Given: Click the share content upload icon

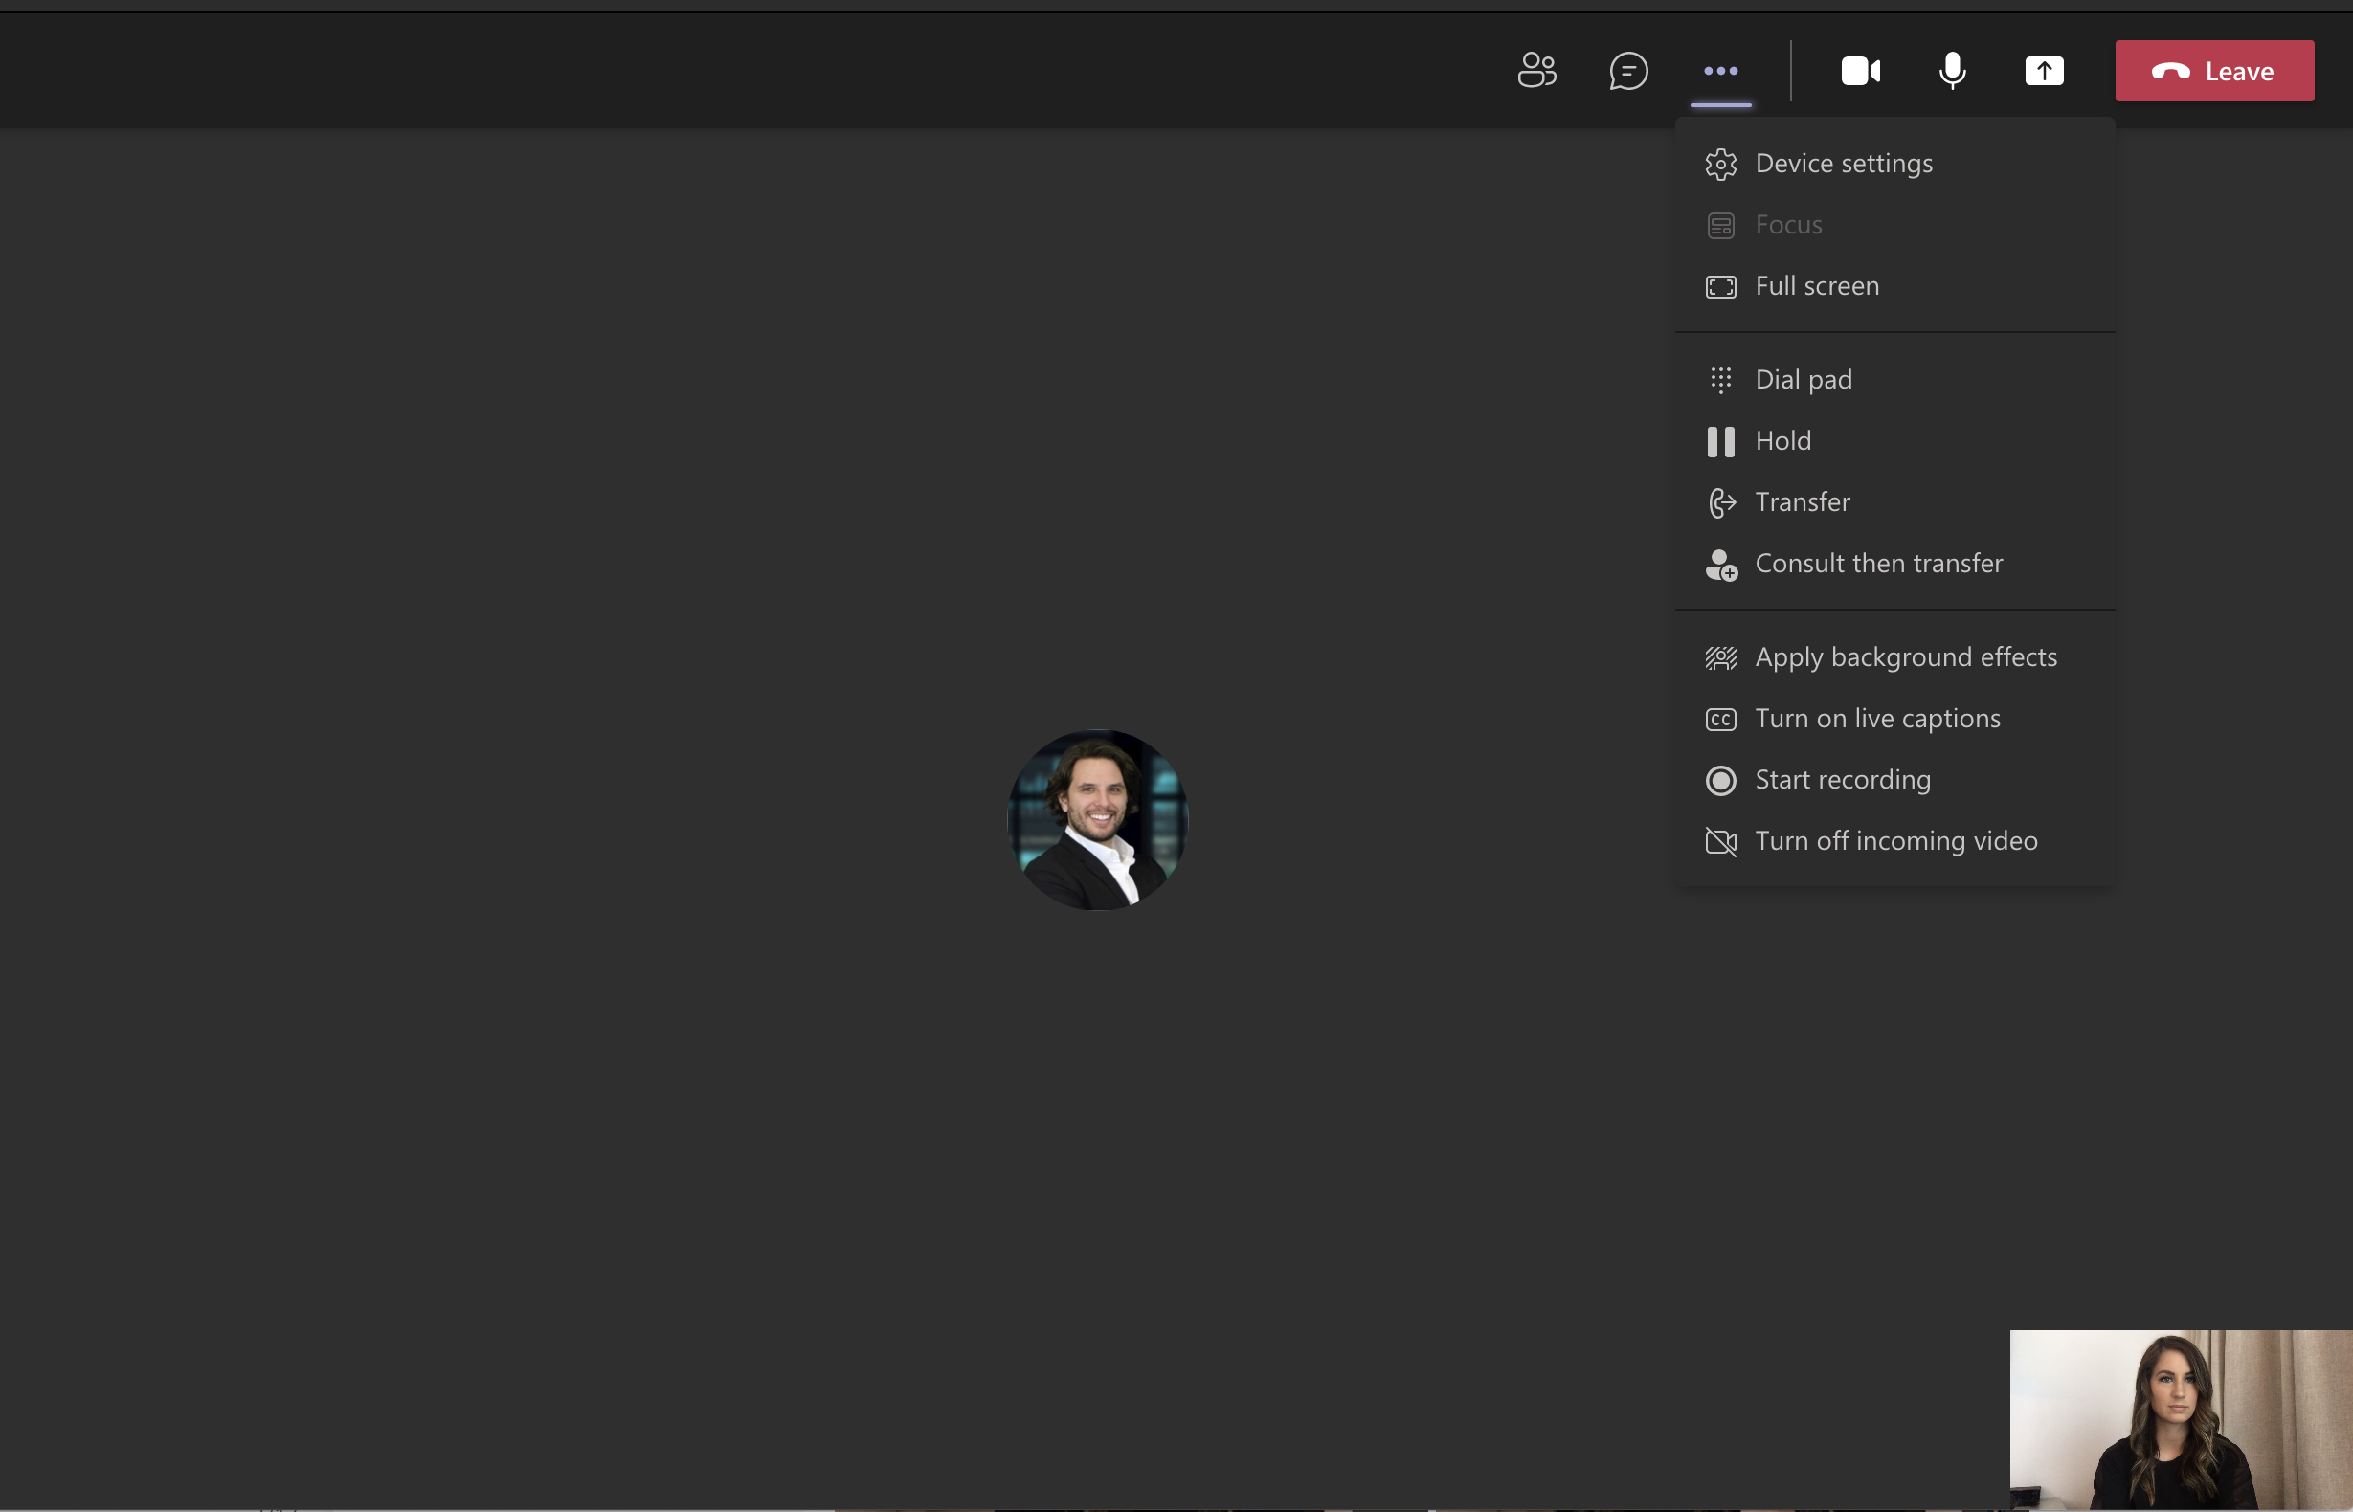Looking at the screenshot, I should (2045, 70).
